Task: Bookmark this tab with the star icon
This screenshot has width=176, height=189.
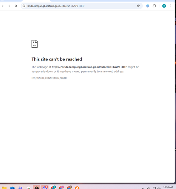Action: point(138,6)
